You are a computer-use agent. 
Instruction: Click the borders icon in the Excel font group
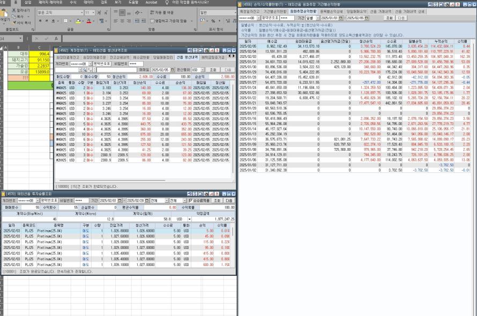pyautogui.click(x=65, y=21)
